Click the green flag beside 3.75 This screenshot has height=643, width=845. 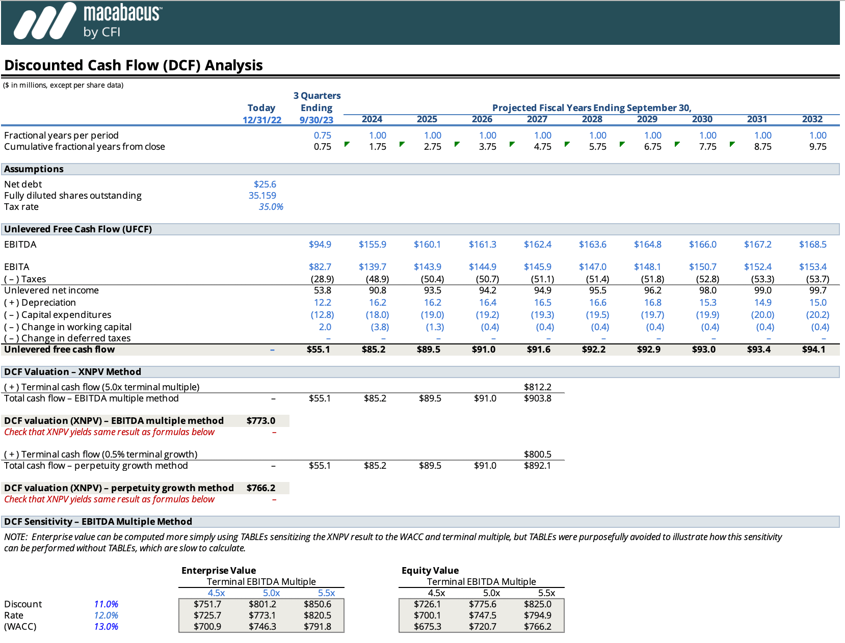coord(511,145)
